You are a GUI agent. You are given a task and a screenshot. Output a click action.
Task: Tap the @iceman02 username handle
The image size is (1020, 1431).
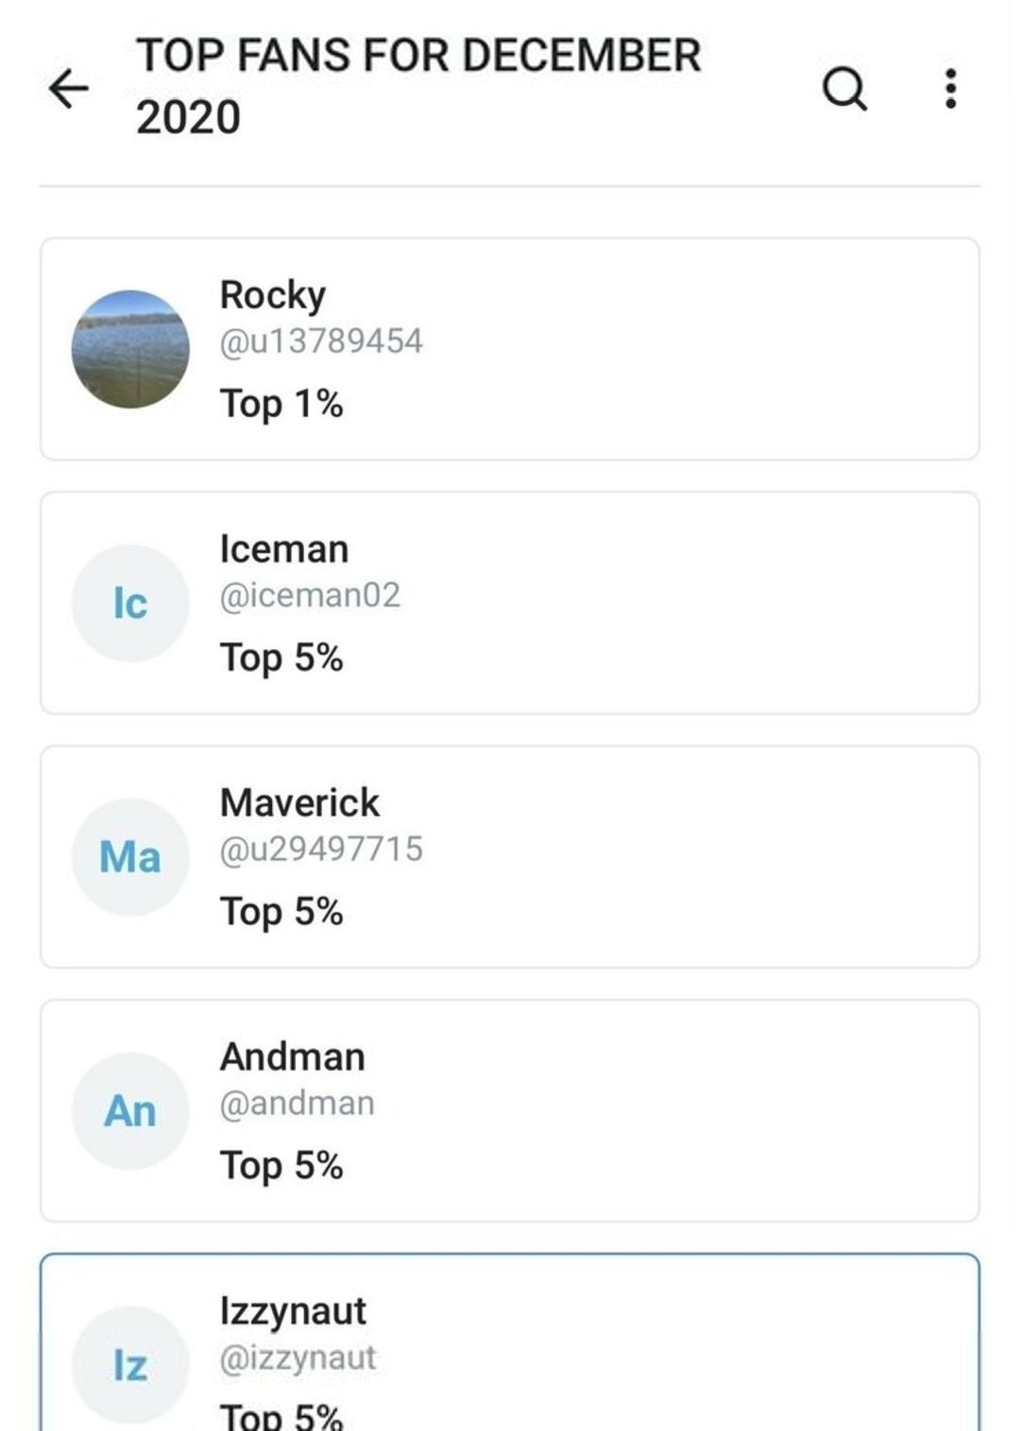click(x=310, y=595)
